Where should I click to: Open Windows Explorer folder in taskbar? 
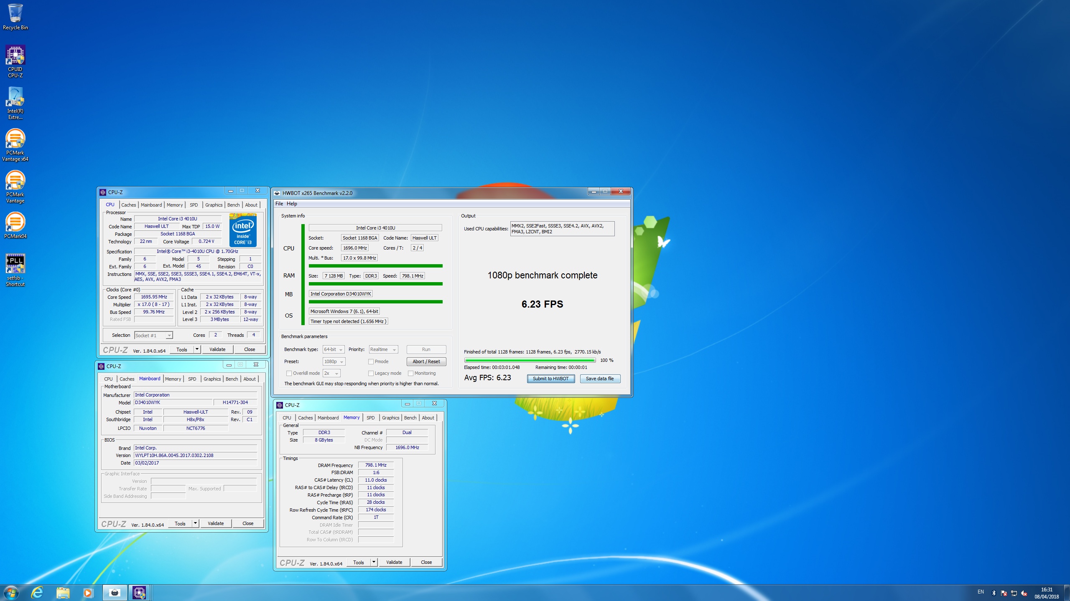pos(63,592)
